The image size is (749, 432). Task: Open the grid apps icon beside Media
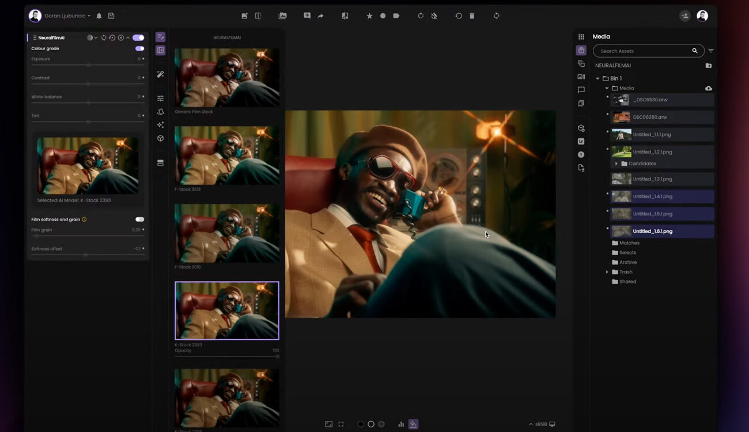coord(581,37)
